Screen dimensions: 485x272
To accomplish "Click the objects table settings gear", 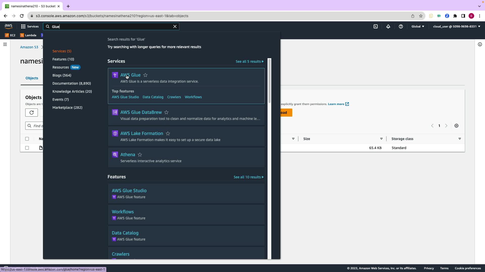I will point(456,126).
